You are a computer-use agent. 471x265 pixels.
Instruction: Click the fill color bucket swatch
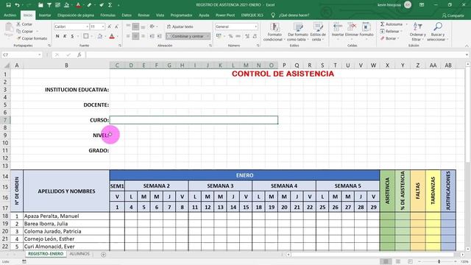pos(100,36)
